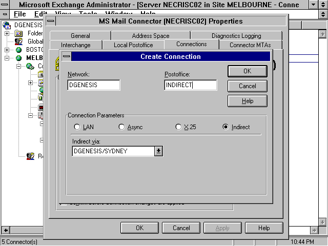Click Cancel in Create Connection dialog

coord(248,86)
